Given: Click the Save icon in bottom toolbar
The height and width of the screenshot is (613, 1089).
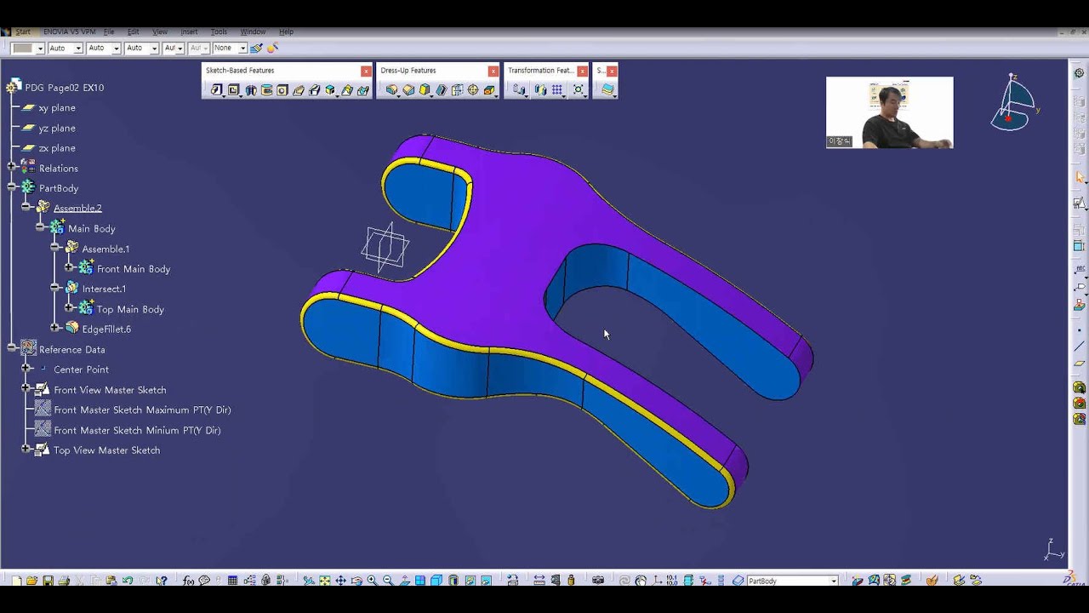Looking at the screenshot, I should 48,581.
